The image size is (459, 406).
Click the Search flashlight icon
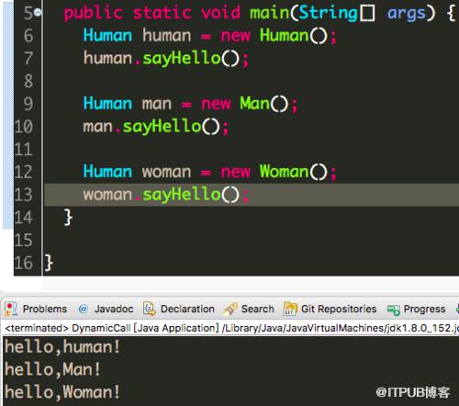pyautogui.click(x=230, y=310)
